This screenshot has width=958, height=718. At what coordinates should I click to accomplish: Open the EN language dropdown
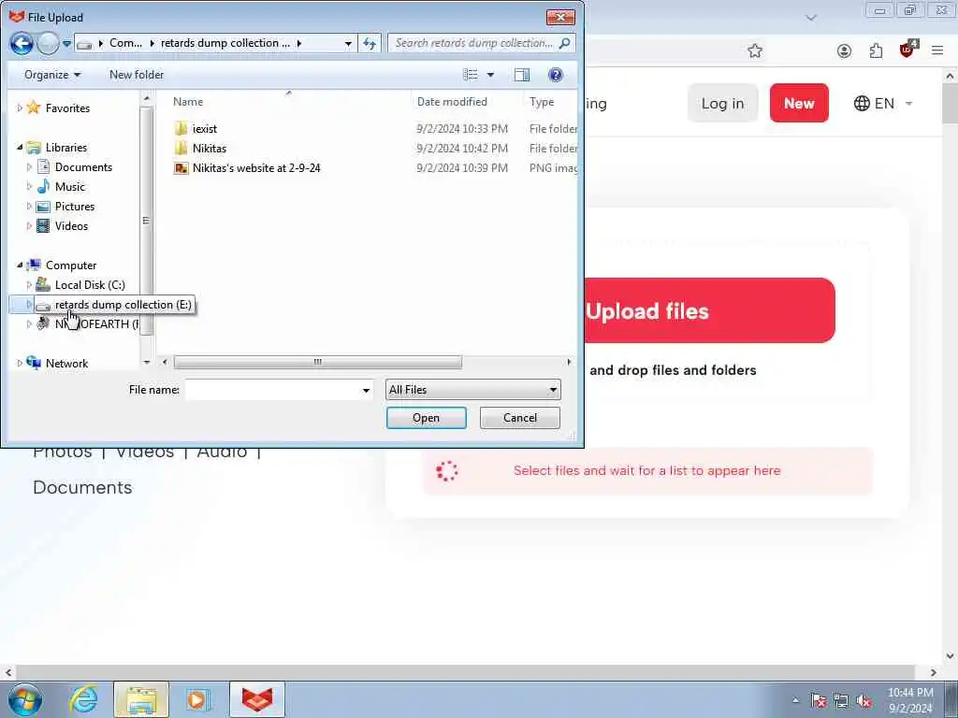click(883, 103)
